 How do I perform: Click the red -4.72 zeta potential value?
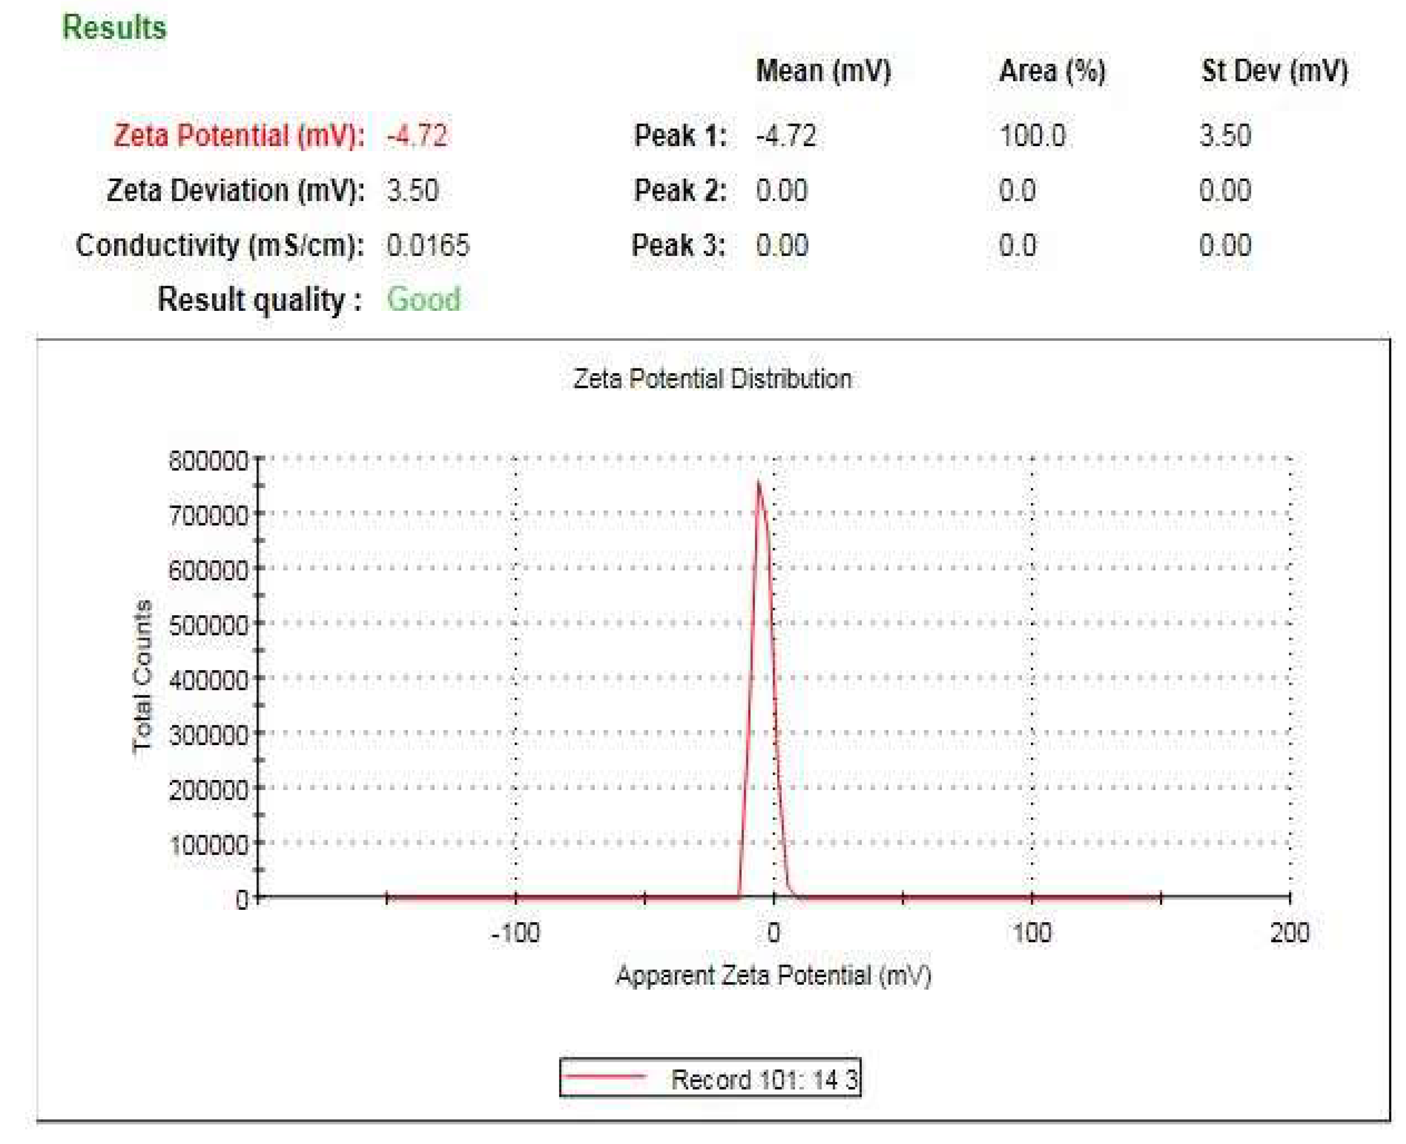(416, 136)
